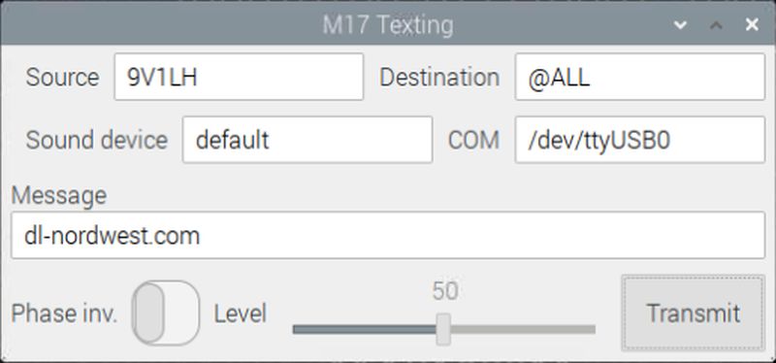Image resolution: width=776 pixels, height=363 pixels.
Task: Click the maximize caret icon in titlebar
Action: 716,25
